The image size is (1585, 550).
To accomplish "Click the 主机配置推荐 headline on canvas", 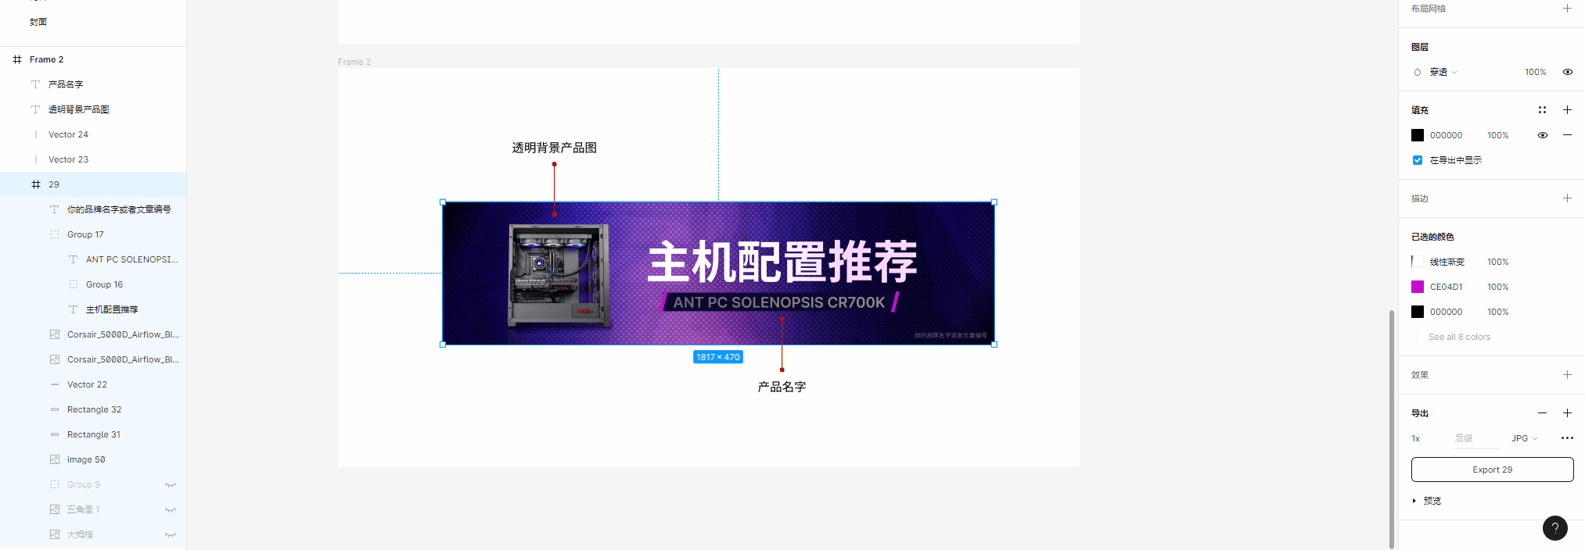I will point(782,262).
